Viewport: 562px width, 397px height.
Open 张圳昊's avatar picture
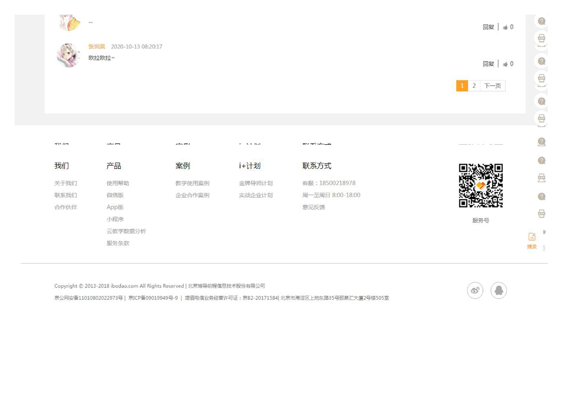pyautogui.click(x=68, y=55)
